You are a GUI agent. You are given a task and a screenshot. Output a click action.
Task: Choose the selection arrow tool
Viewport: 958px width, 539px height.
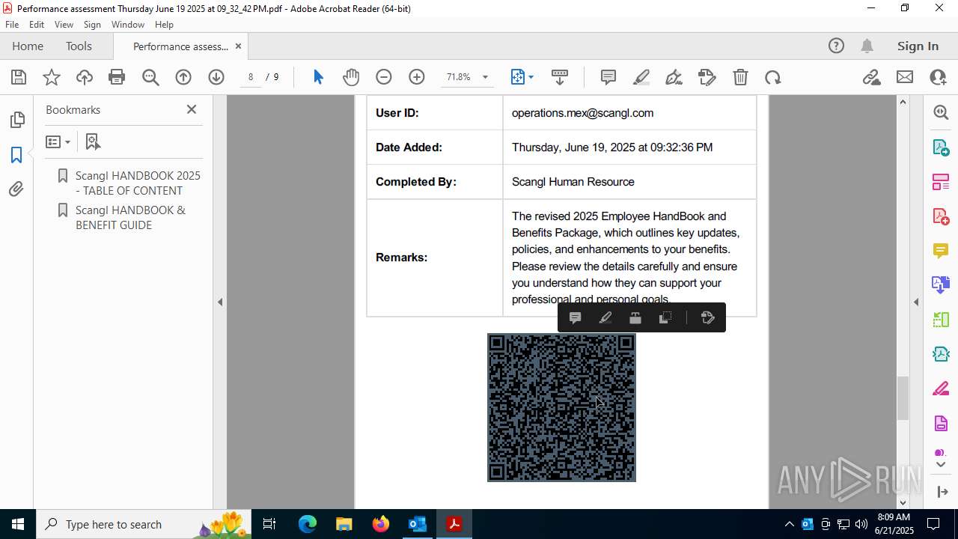[318, 77]
